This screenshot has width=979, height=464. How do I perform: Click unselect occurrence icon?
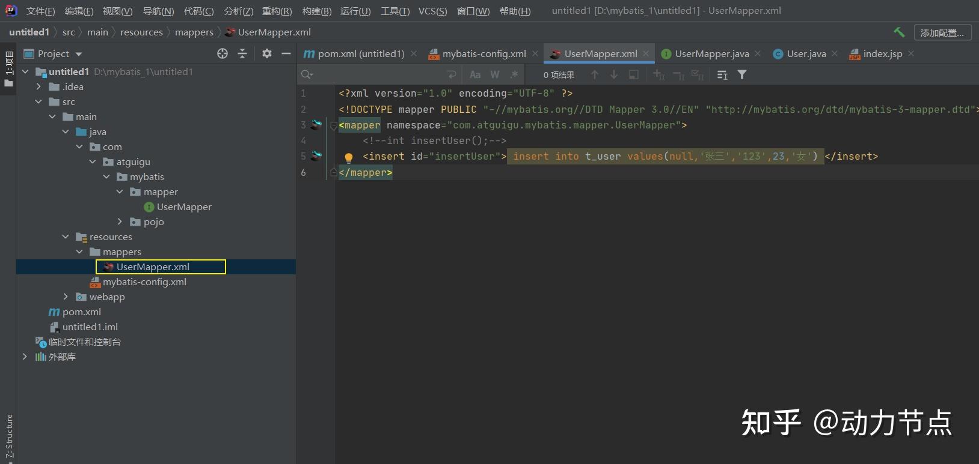point(679,74)
